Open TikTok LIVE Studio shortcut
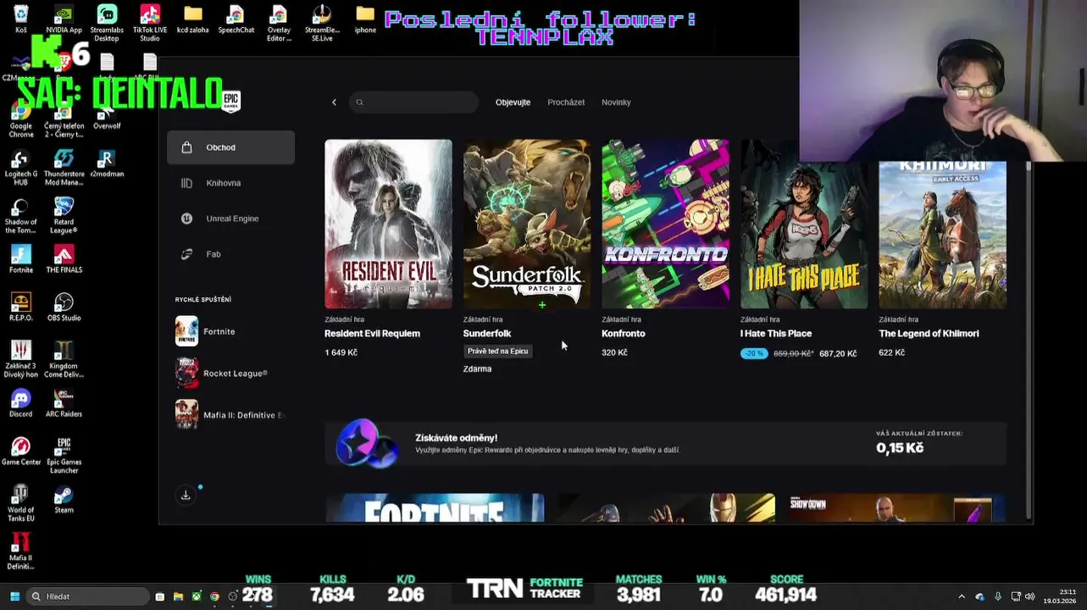1087x610 pixels. (150, 23)
